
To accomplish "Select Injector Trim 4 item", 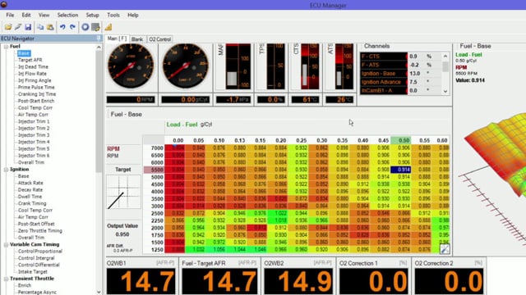I will (34, 142).
